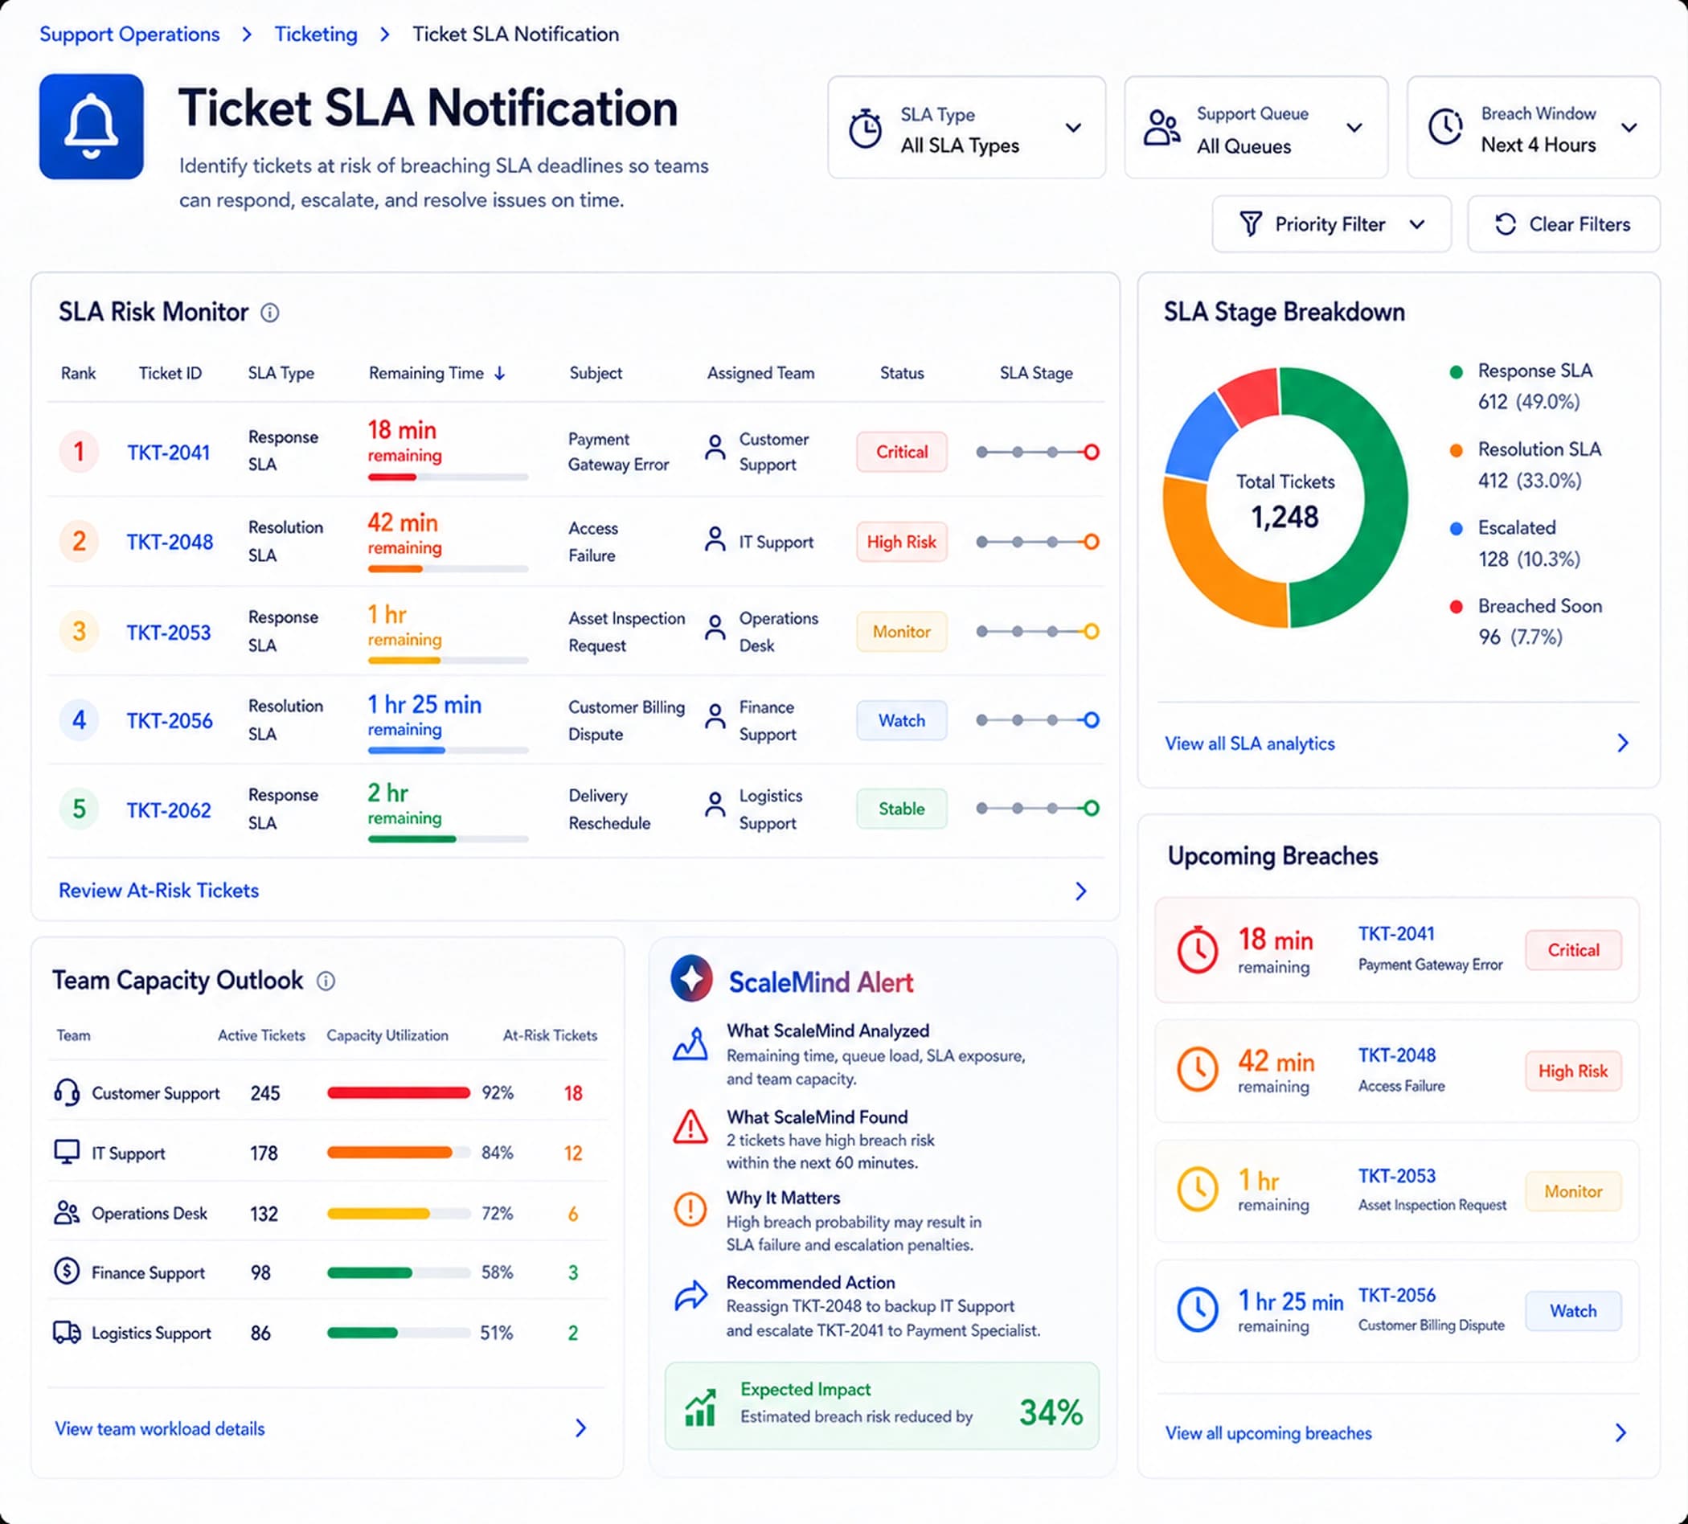The height and width of the screenshot is (1524, 1688).
Task: Click View team workload details link
Action: (x=159, y=1428)
